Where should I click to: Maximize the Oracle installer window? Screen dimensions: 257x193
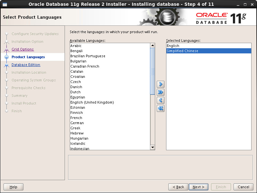pyautogui.click(x=245, y=5)
